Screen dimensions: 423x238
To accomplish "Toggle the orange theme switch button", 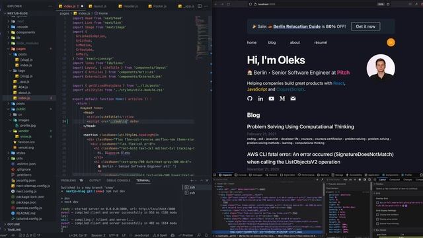I will (391, 42).
